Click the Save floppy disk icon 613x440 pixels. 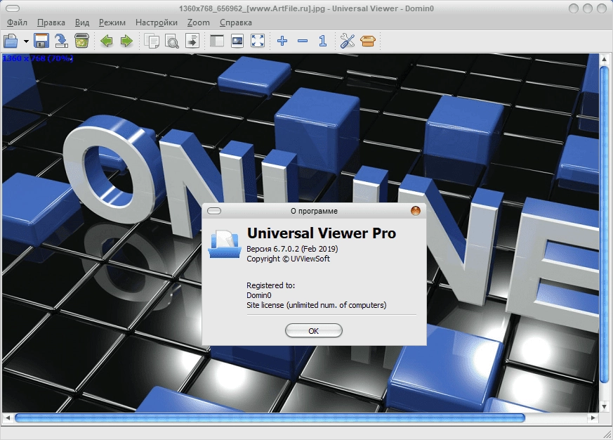41,41
